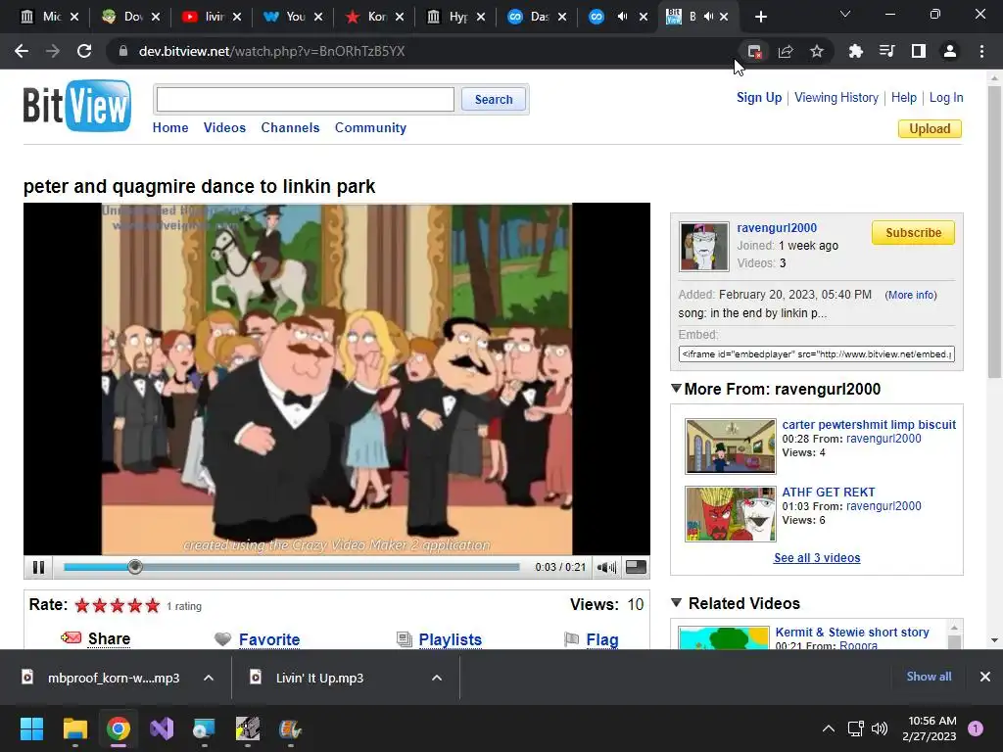The height and width of the screenshot is (752, 1003).
Task: Open the Home navigation item
Action: point(170,127)
